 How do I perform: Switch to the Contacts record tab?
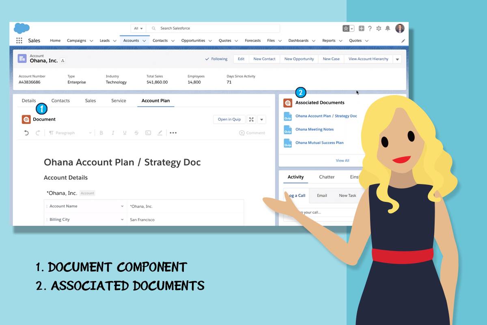click(60, 101)
